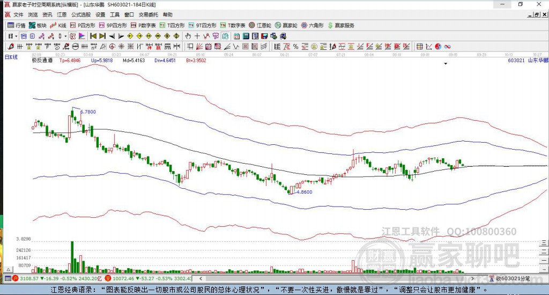Open the 资讯 menu
This screenshot has height=295, width=549.
point(47,14)
